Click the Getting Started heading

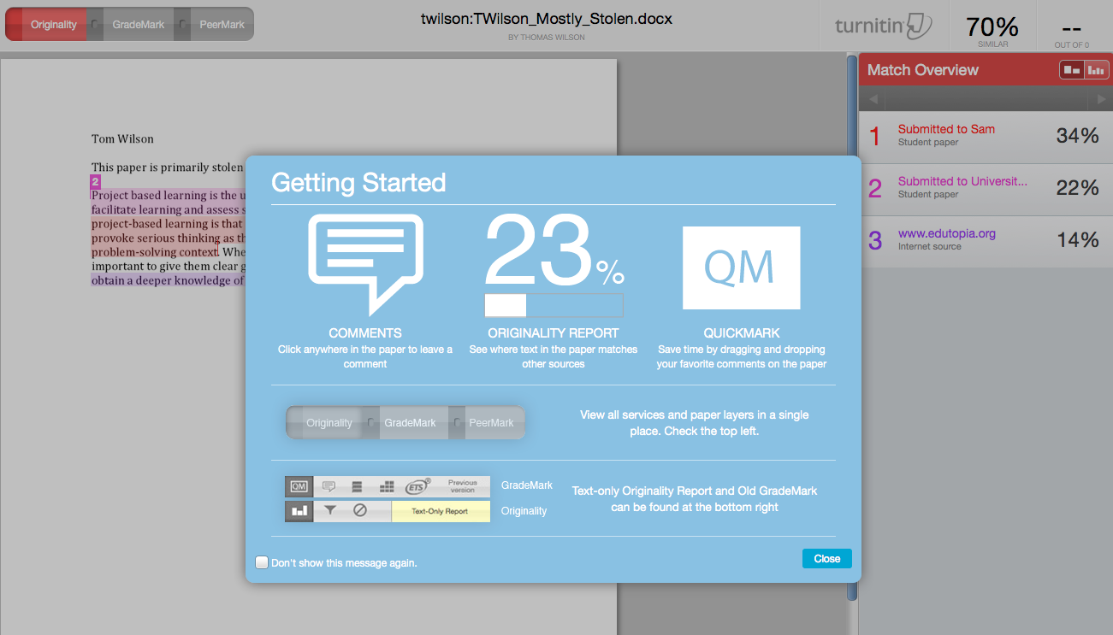point(358,182)
